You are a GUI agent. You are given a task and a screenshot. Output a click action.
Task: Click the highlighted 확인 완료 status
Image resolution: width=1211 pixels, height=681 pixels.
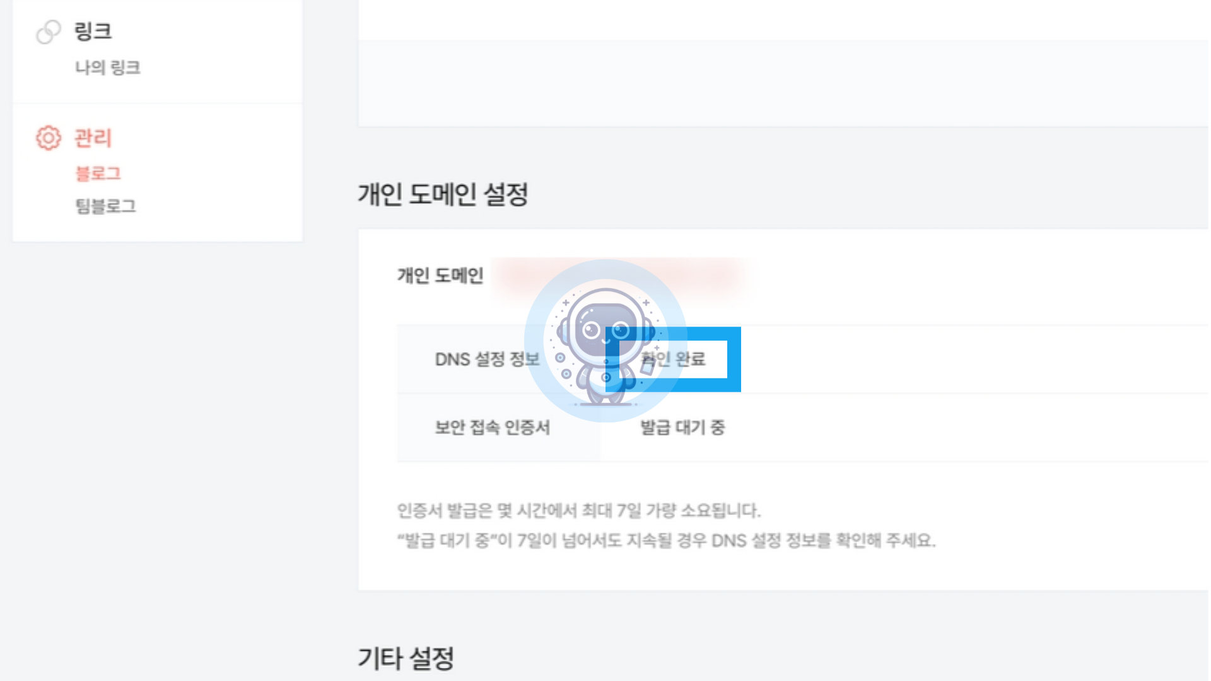click(x=673, y=359)
